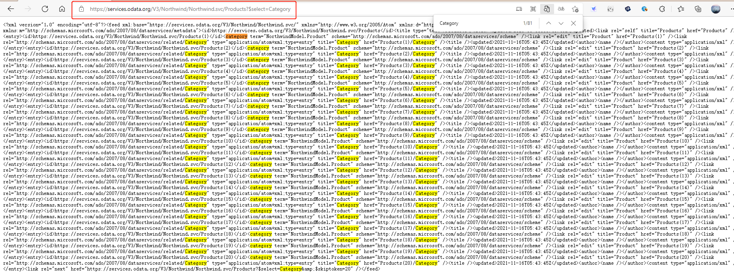Click highlighted Category in href "Products(5)/Category"
Screen dimensions: 734x279
424,89
